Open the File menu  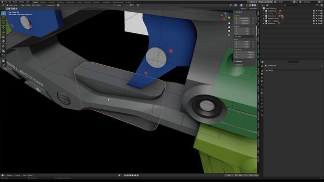(x=6, y=2)
